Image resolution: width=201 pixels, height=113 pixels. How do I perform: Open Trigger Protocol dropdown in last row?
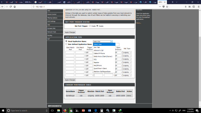89,75
